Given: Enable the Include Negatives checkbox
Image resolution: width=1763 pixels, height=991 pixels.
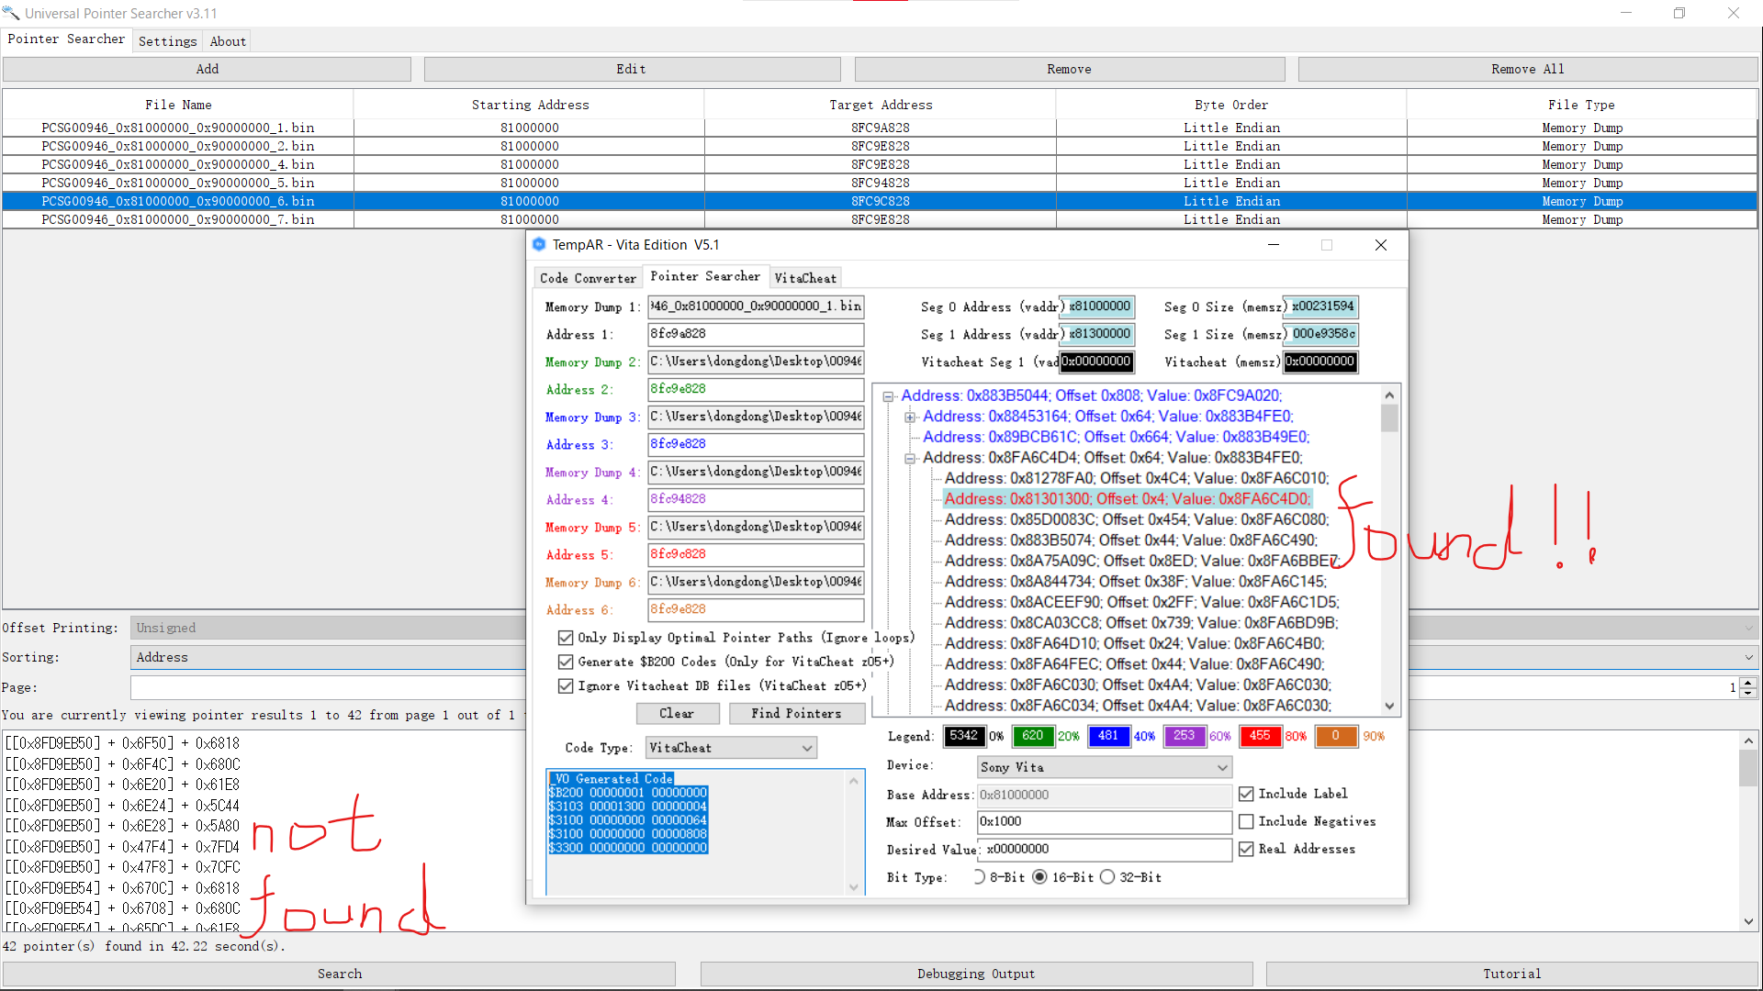Looking at the screenshot, I should (1246, 821).
